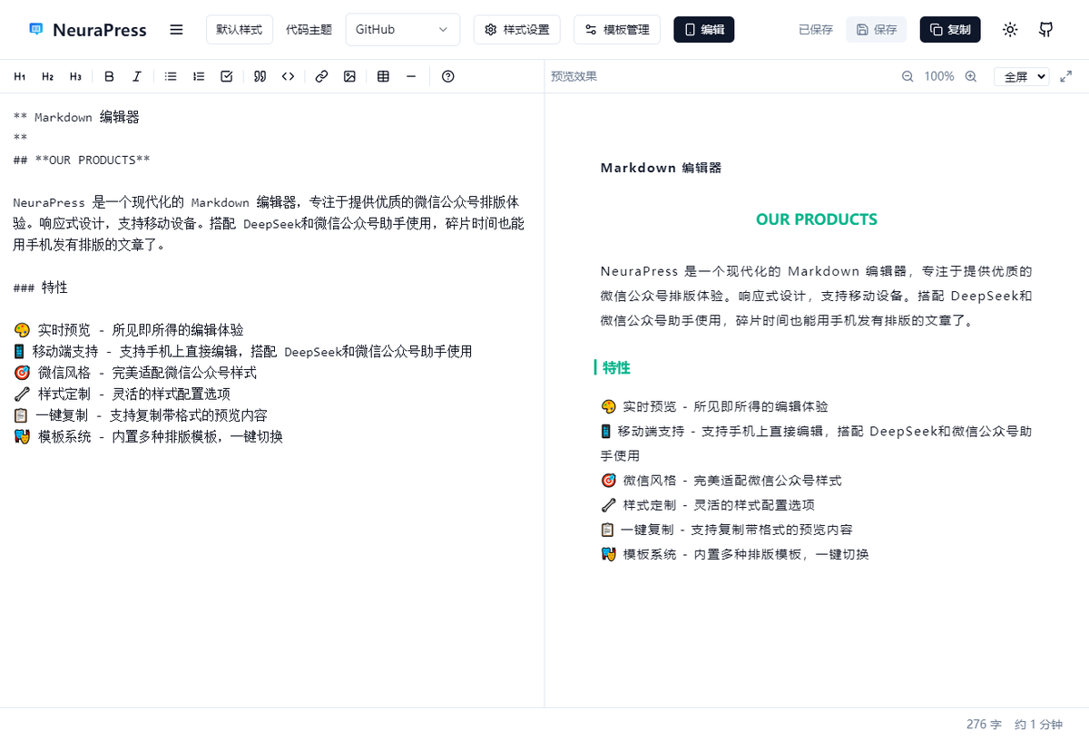
Task: Insert a hyperlink
Action: coord(321,77)
